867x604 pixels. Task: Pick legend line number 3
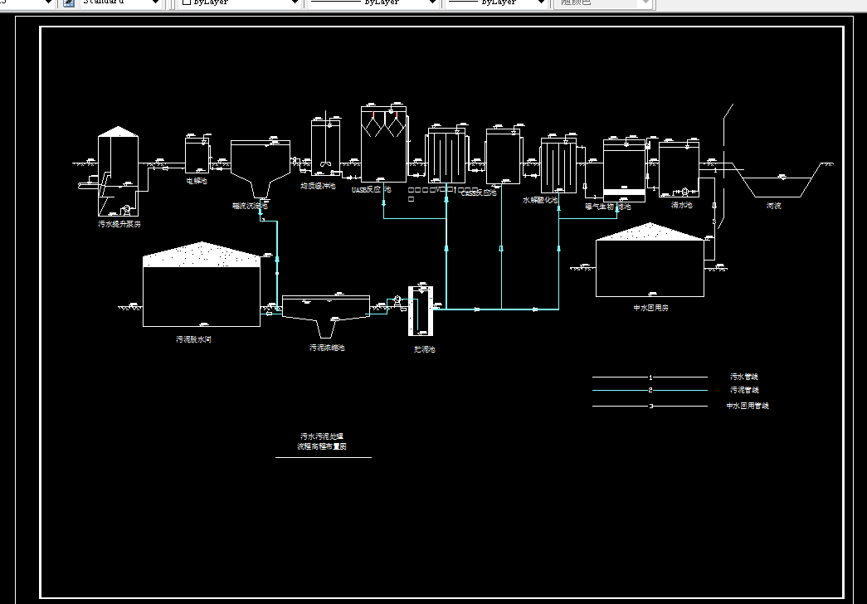650,406
